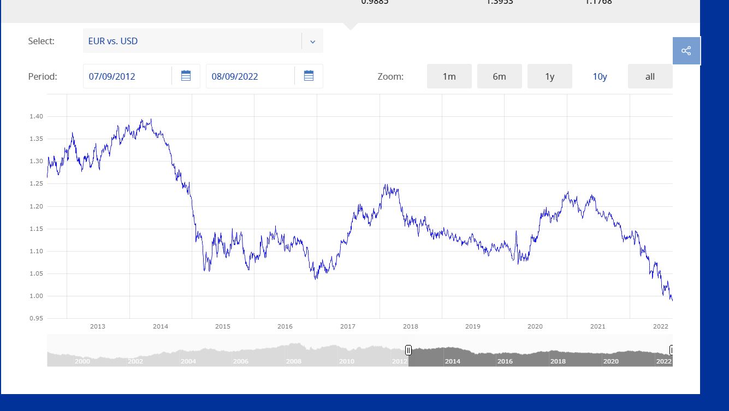Zoom chart to 1y range
The height and width of the screenshot is (411, 729).
(x=549, y=76)
